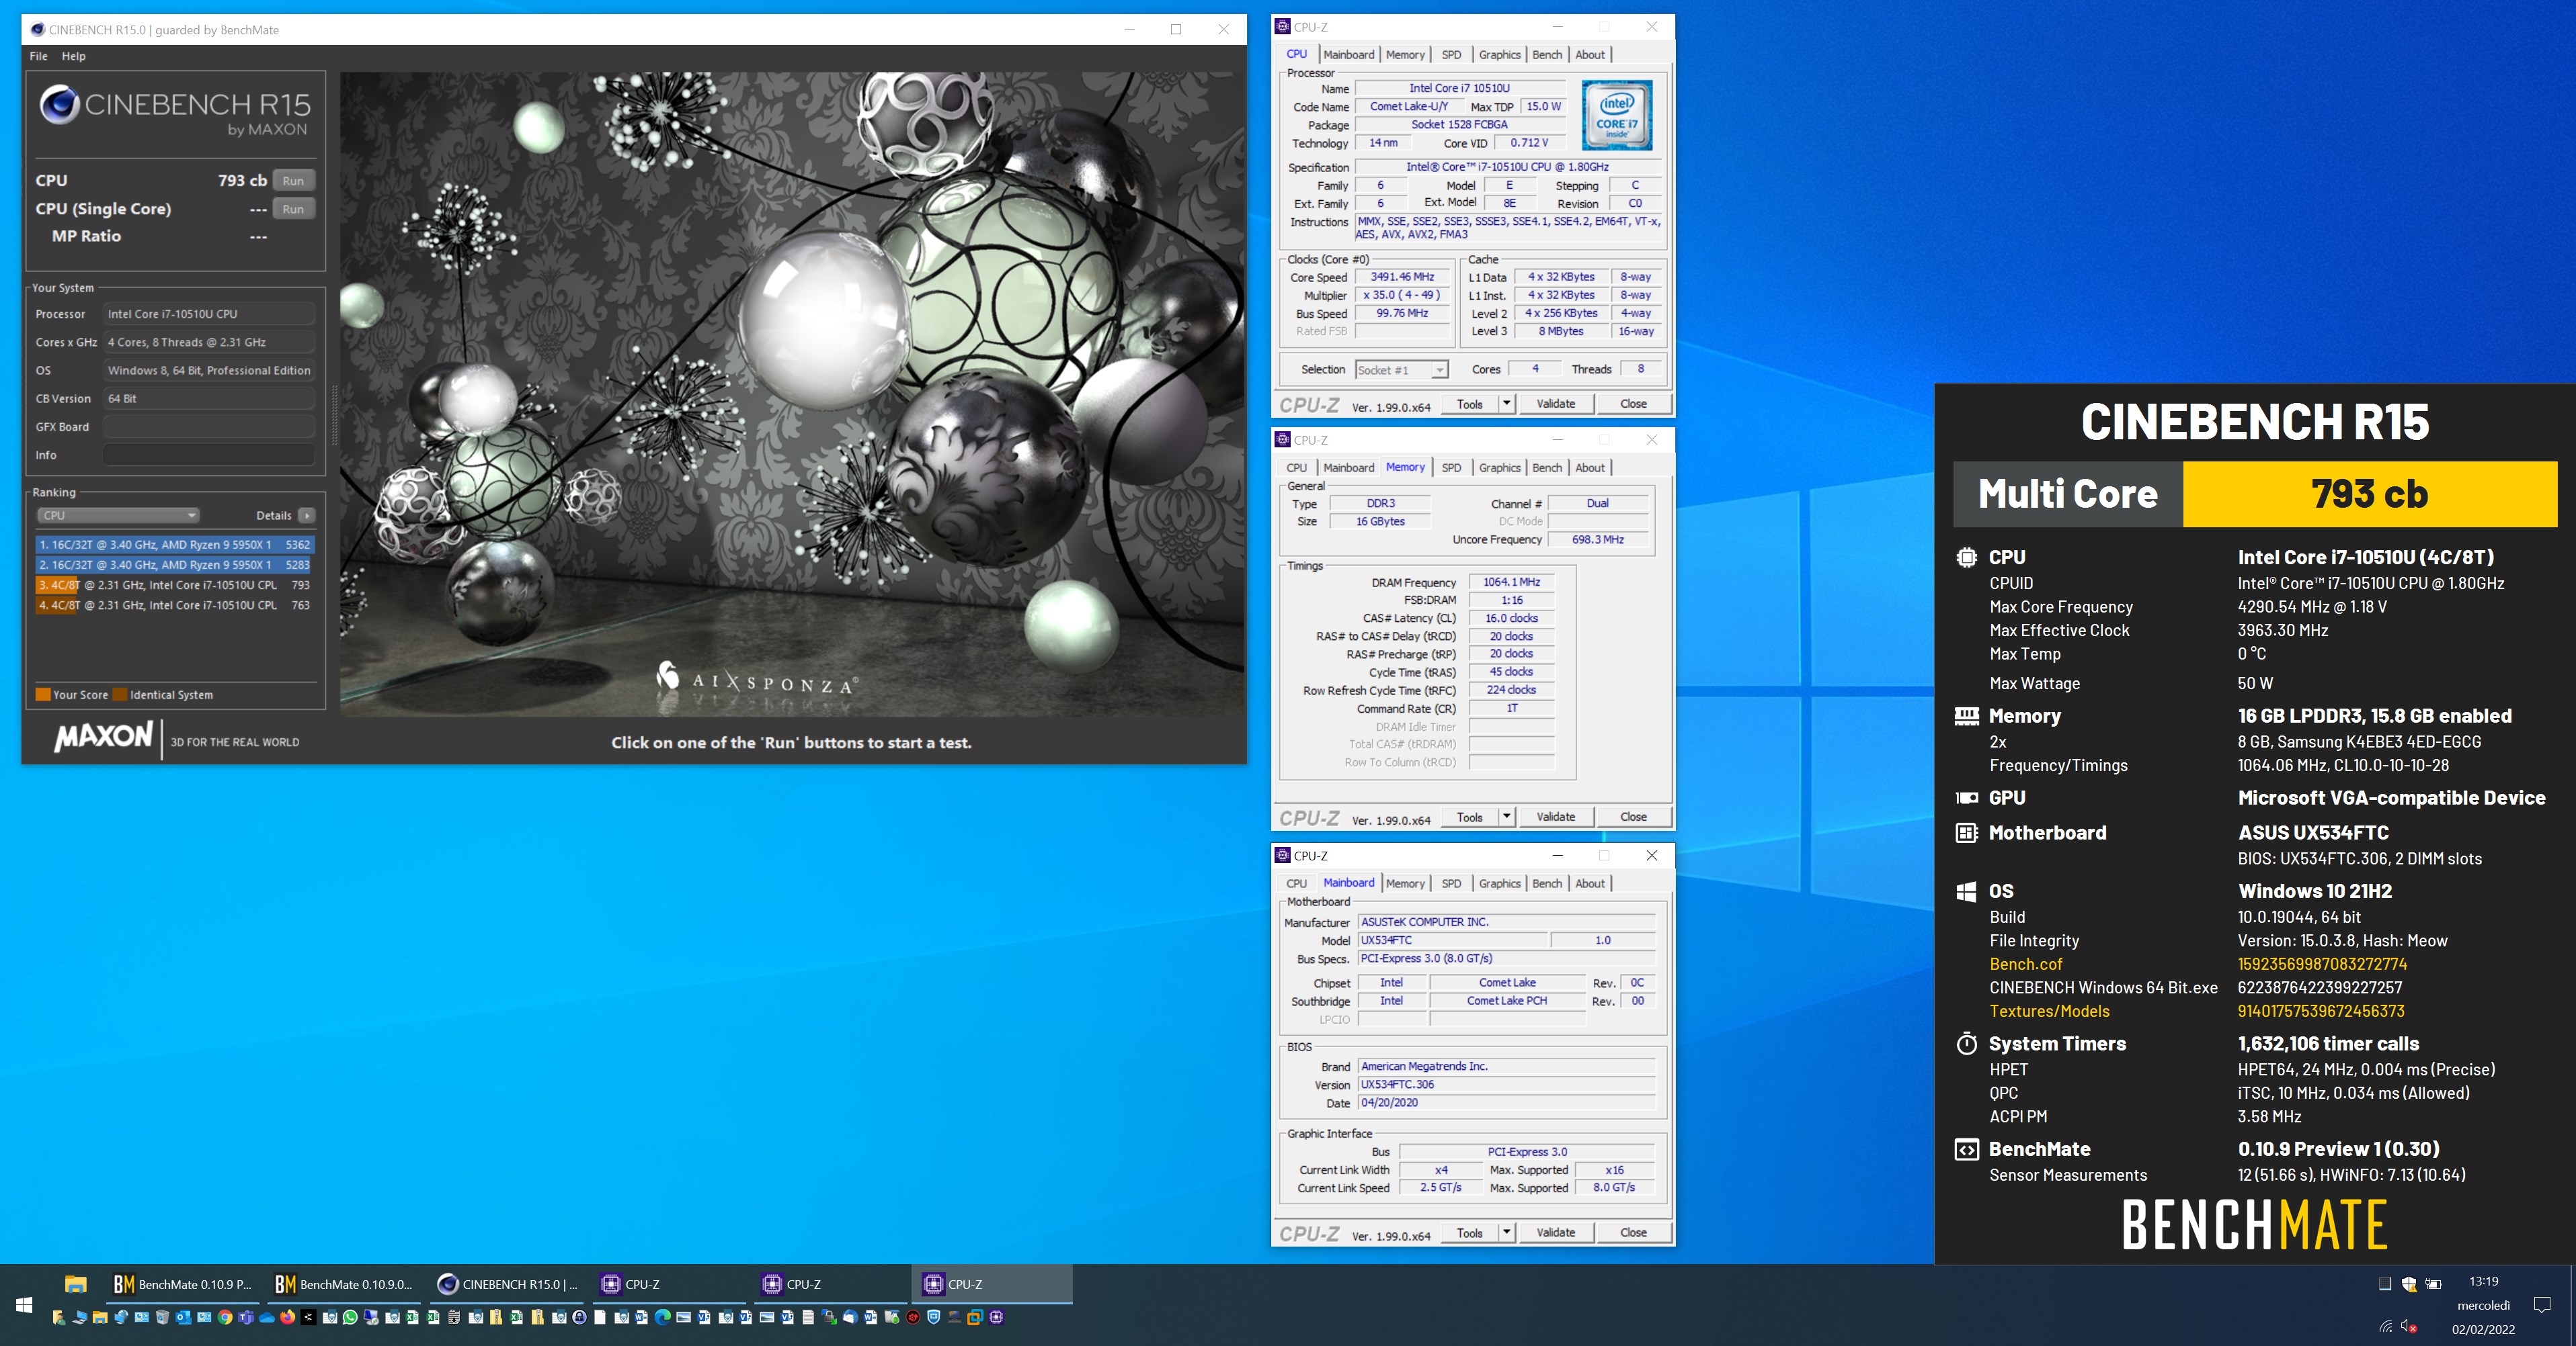Open the Windows Security shield tray icon

coord(2409,1284)
